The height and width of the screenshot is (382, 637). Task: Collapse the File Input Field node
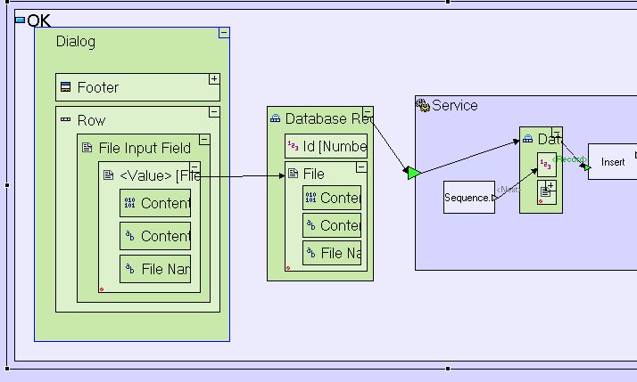coord(204,140)
